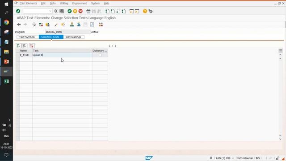Click the black back arrow icon

coord(19,25)
